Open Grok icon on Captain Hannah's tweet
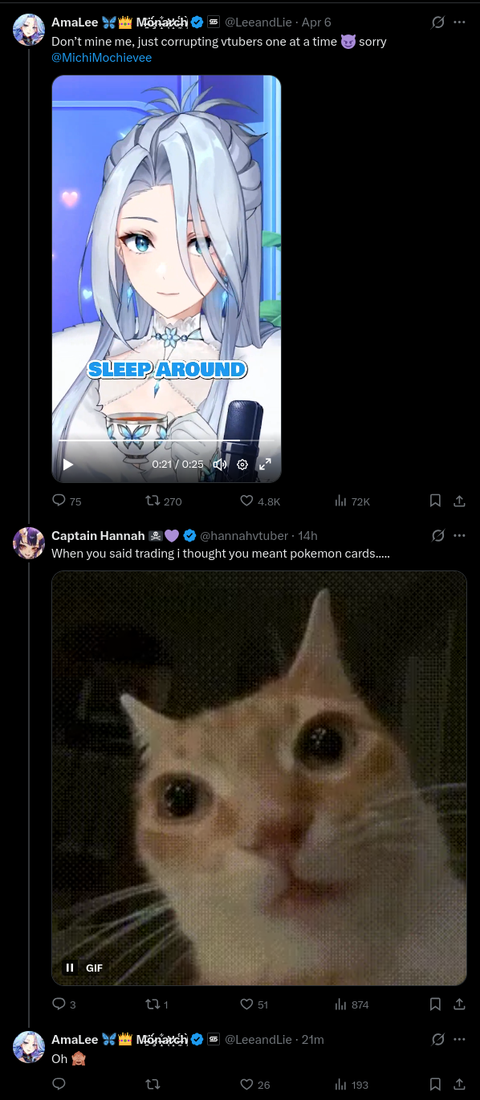The image size is (480, 1100). click(438, 535)
